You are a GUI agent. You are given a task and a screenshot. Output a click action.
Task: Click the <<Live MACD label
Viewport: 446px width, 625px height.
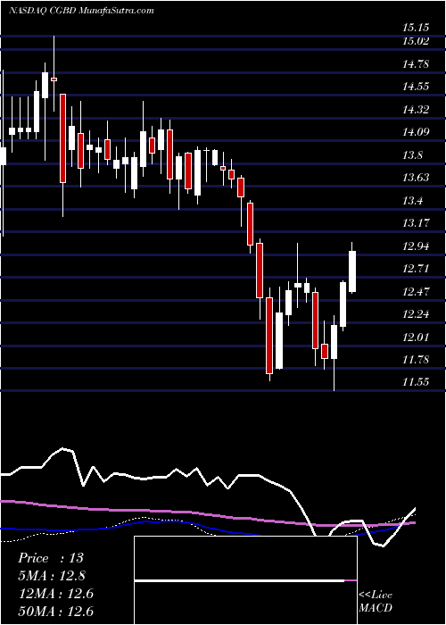coord(376,601)
